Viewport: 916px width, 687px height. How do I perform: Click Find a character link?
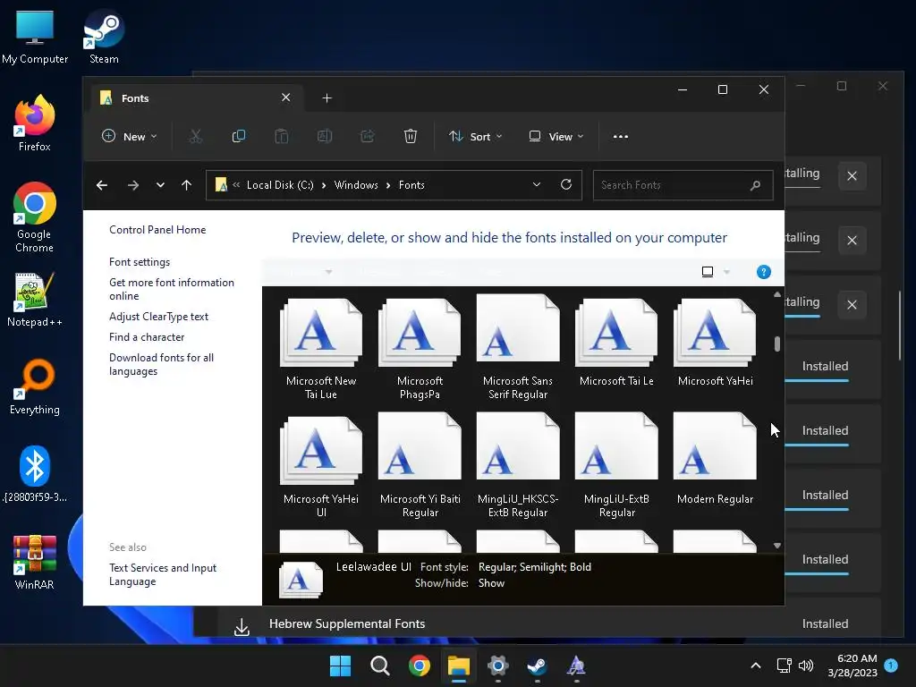pos(146,337)
